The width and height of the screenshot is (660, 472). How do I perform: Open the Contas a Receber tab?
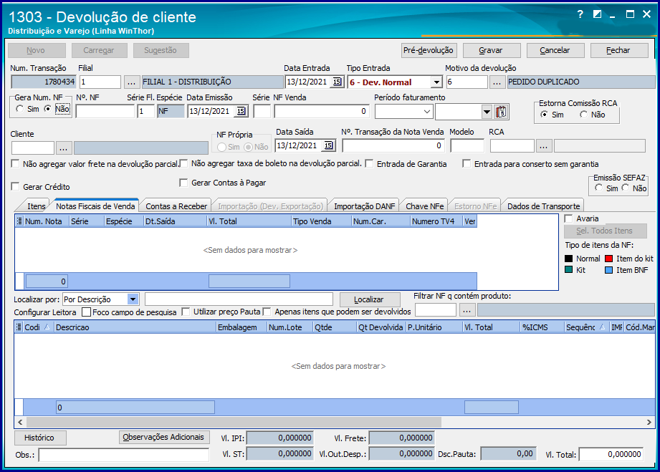pos(176,206)
